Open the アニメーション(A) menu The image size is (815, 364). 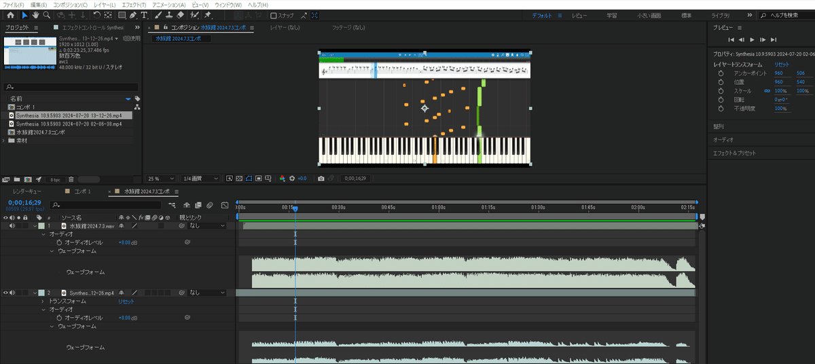pyautogui.click(x=169, y=4)
